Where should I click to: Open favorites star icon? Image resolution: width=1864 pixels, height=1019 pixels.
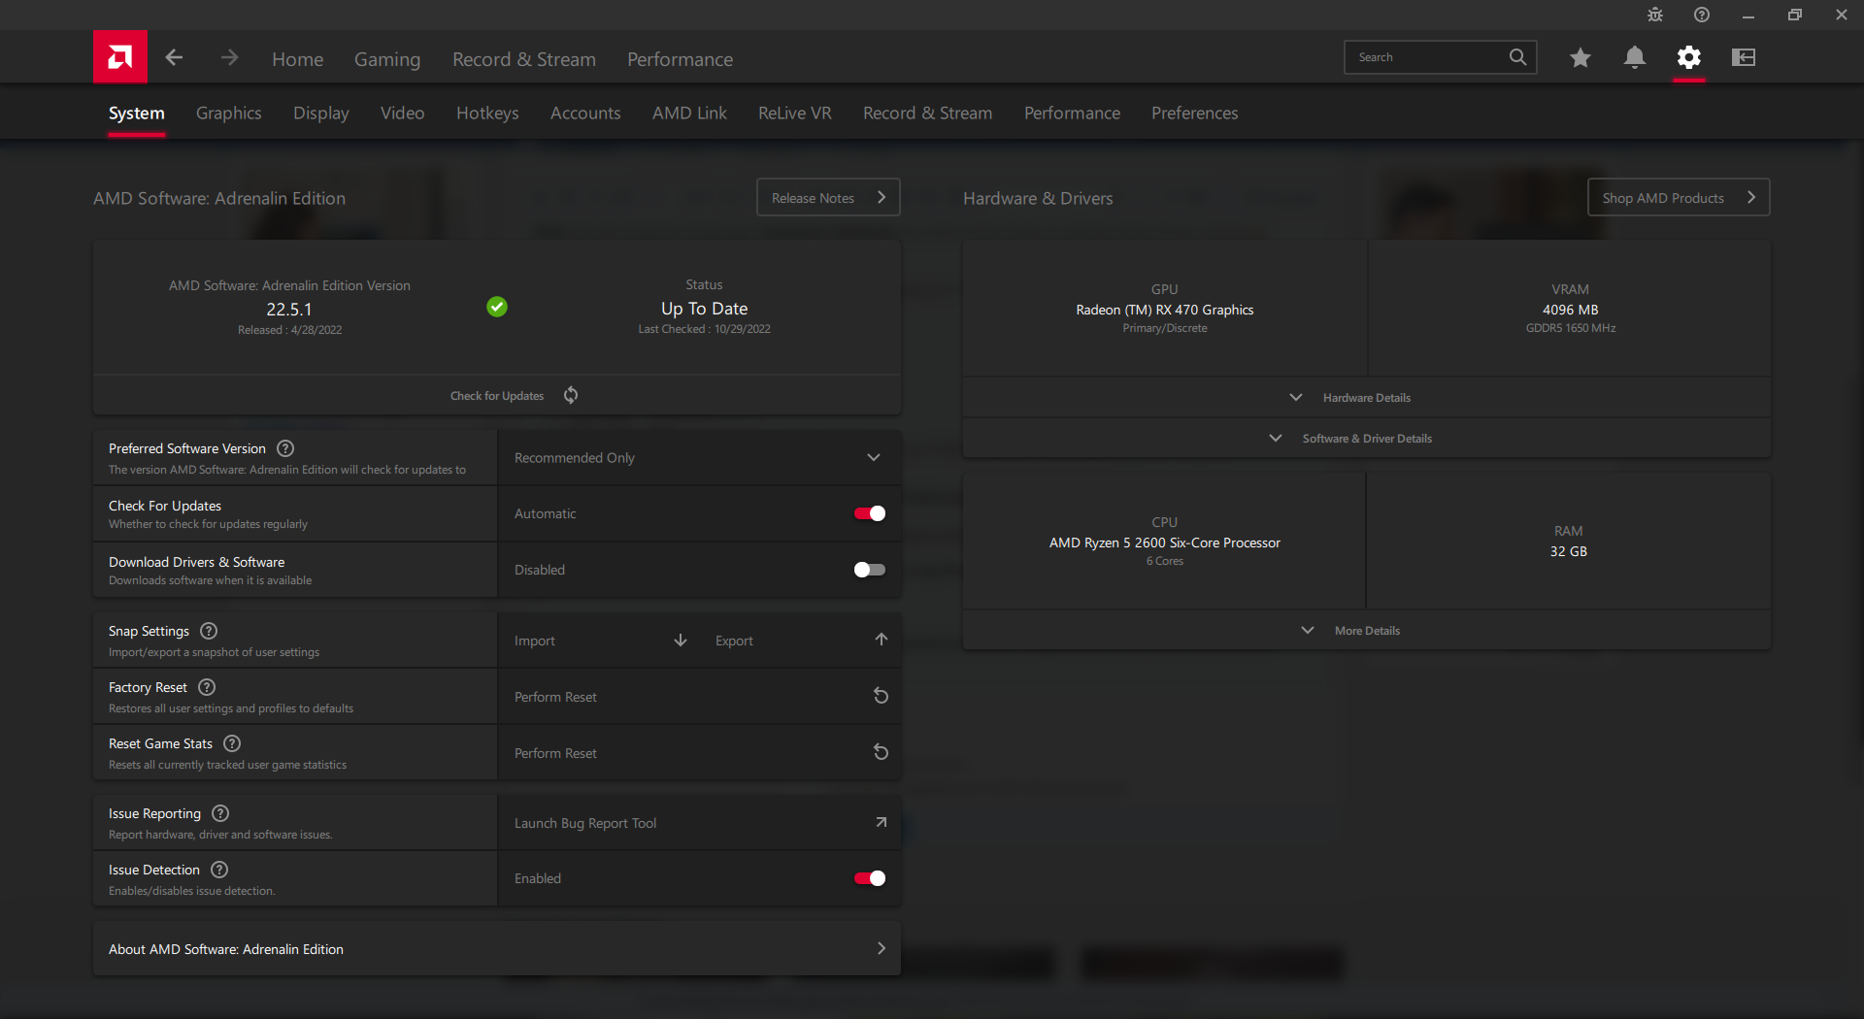pyautogui.click(x=1581, y=57)
